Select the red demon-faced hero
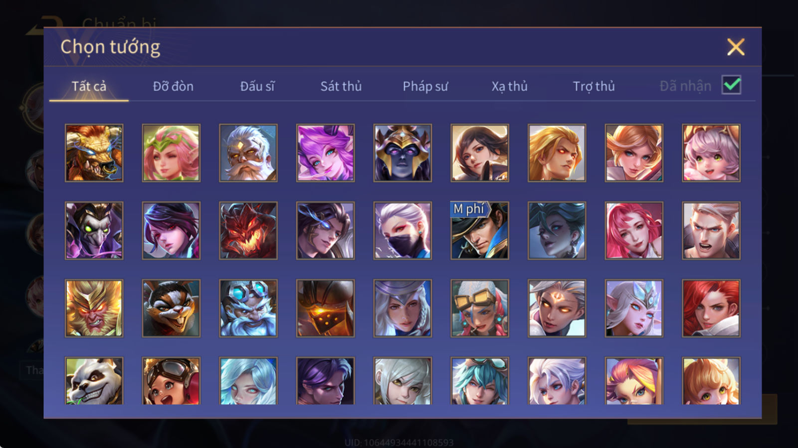 (x=248, y=230)
